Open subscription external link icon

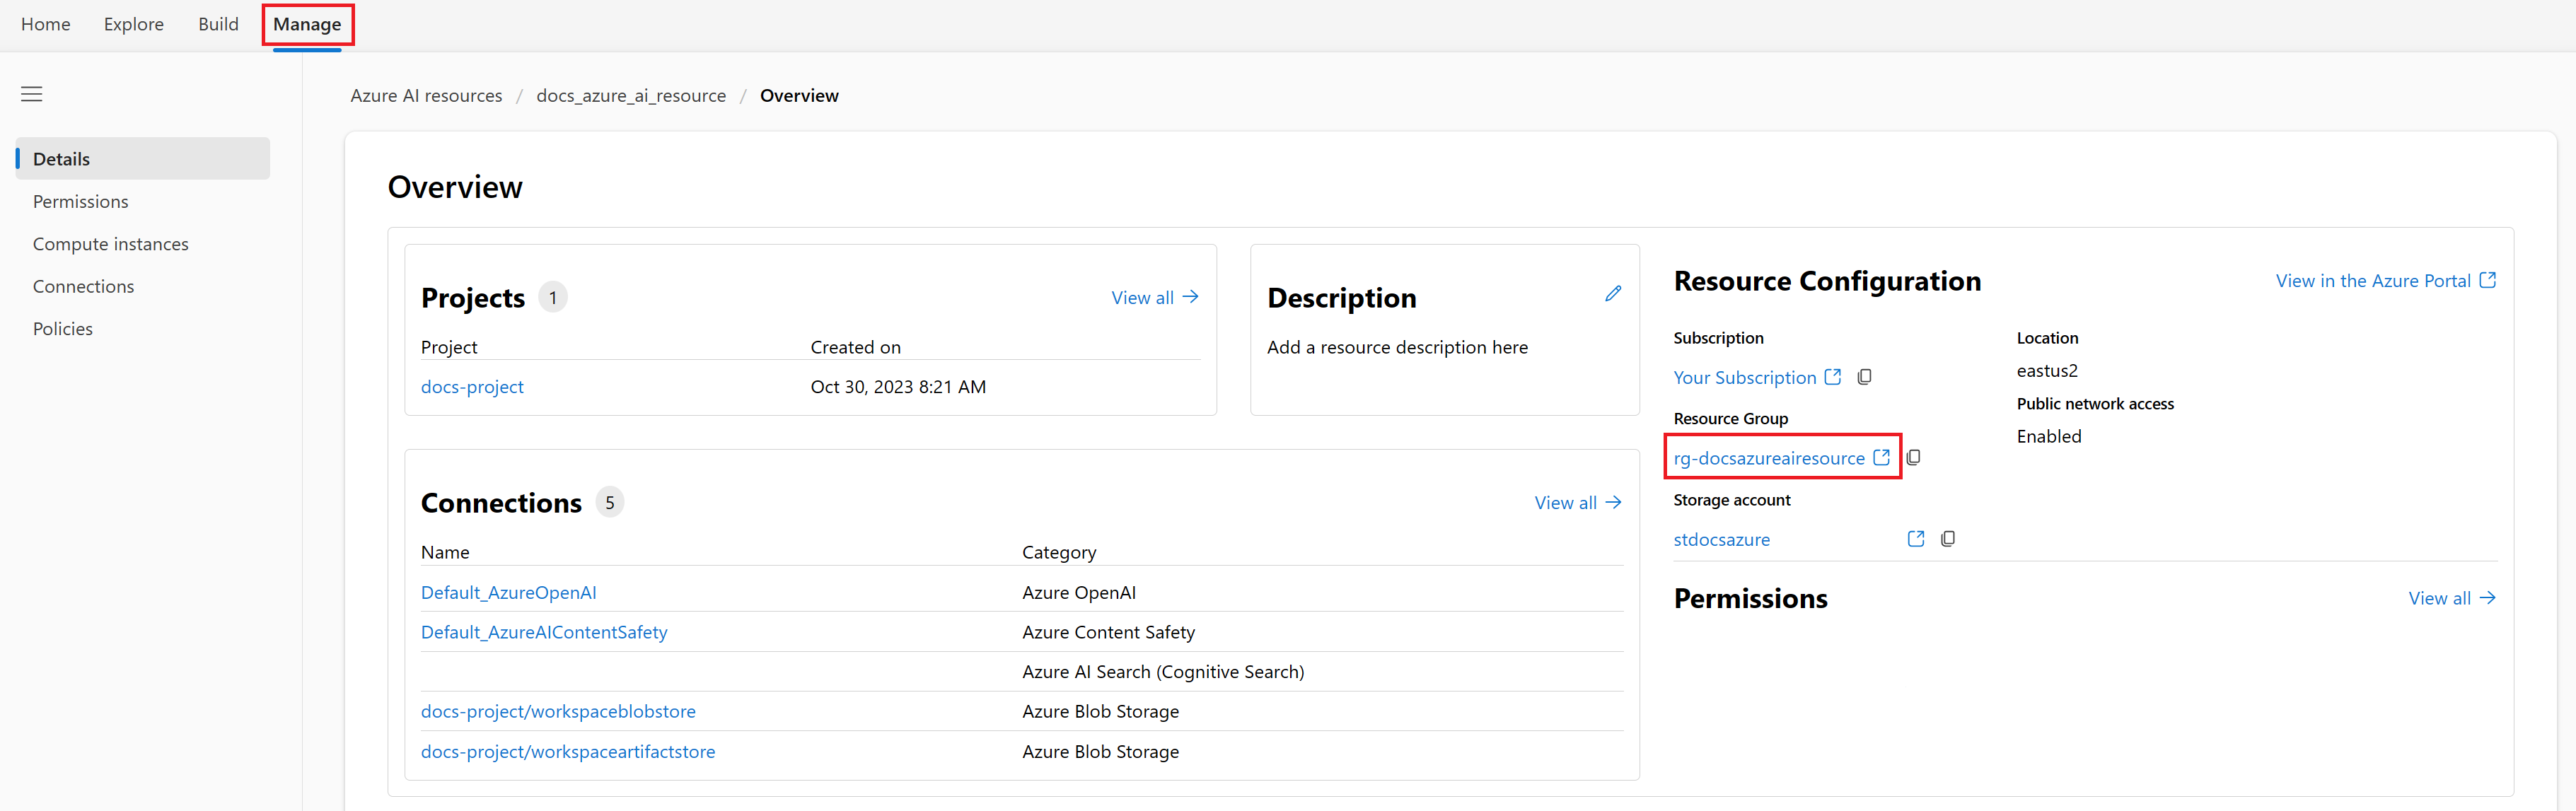tap(1832, 377)
